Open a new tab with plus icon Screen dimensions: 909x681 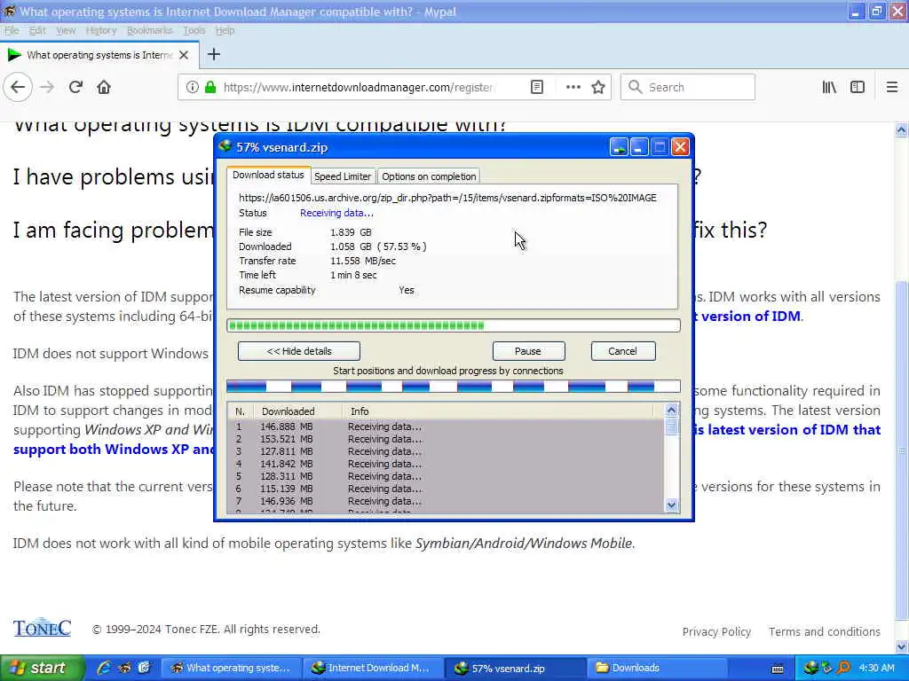click(214, 54)
